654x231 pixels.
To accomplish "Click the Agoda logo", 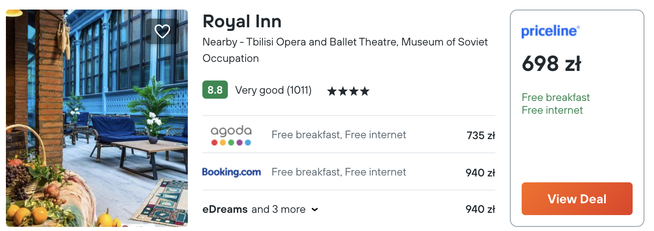I will (x=231, y=135).
